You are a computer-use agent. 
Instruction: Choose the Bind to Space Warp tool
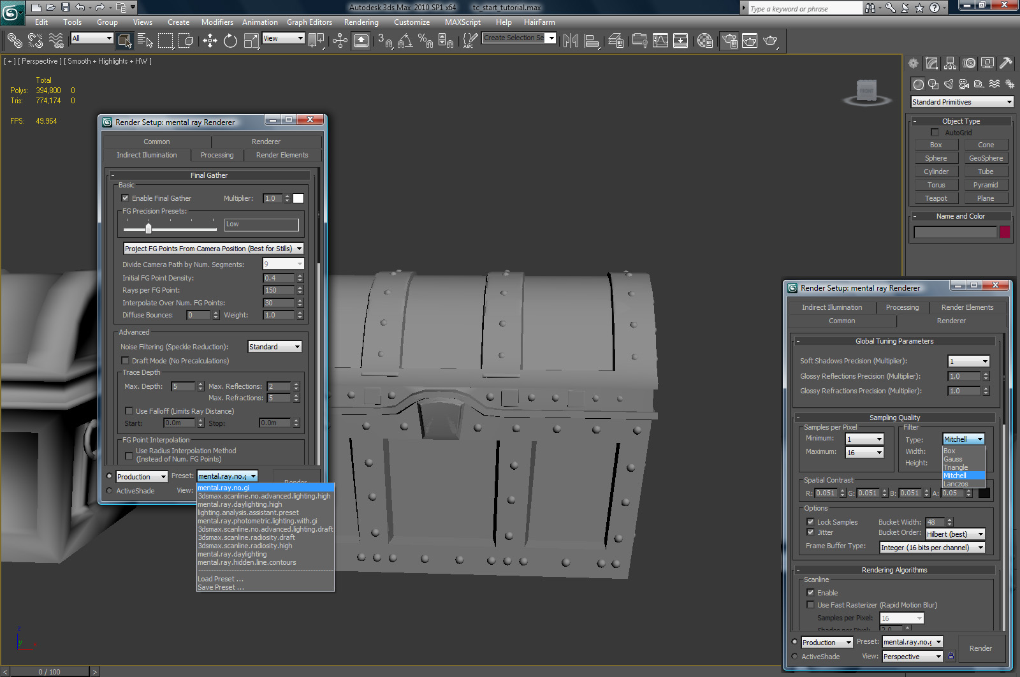[56, 41]
